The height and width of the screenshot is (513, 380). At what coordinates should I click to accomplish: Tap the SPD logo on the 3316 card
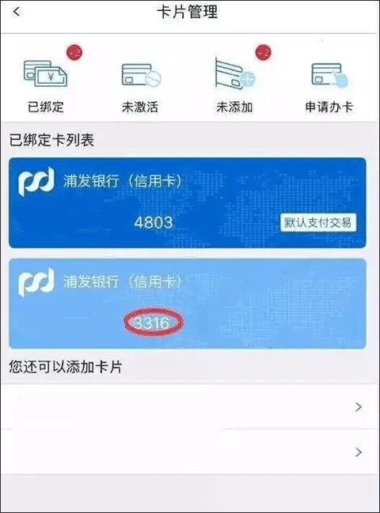click(x=36, y=282)
